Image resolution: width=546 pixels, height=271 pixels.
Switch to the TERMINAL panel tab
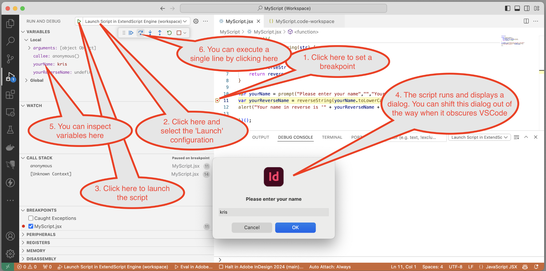point(332,137)
